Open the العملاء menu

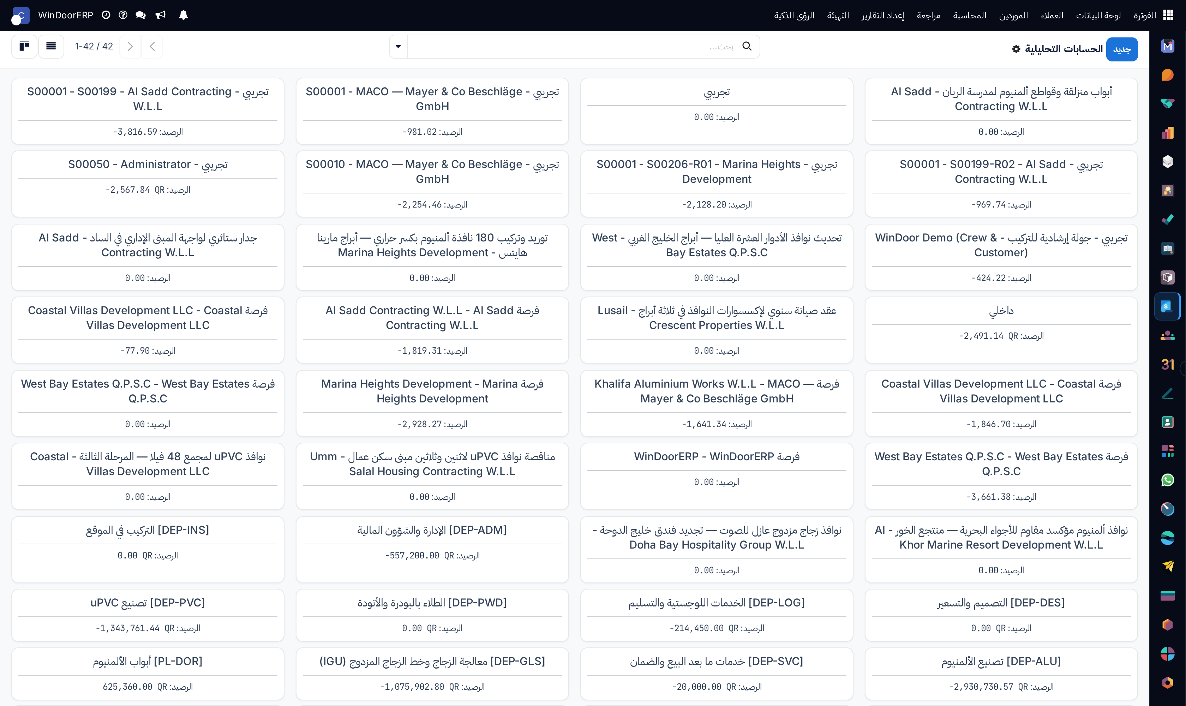[1052, 15]
